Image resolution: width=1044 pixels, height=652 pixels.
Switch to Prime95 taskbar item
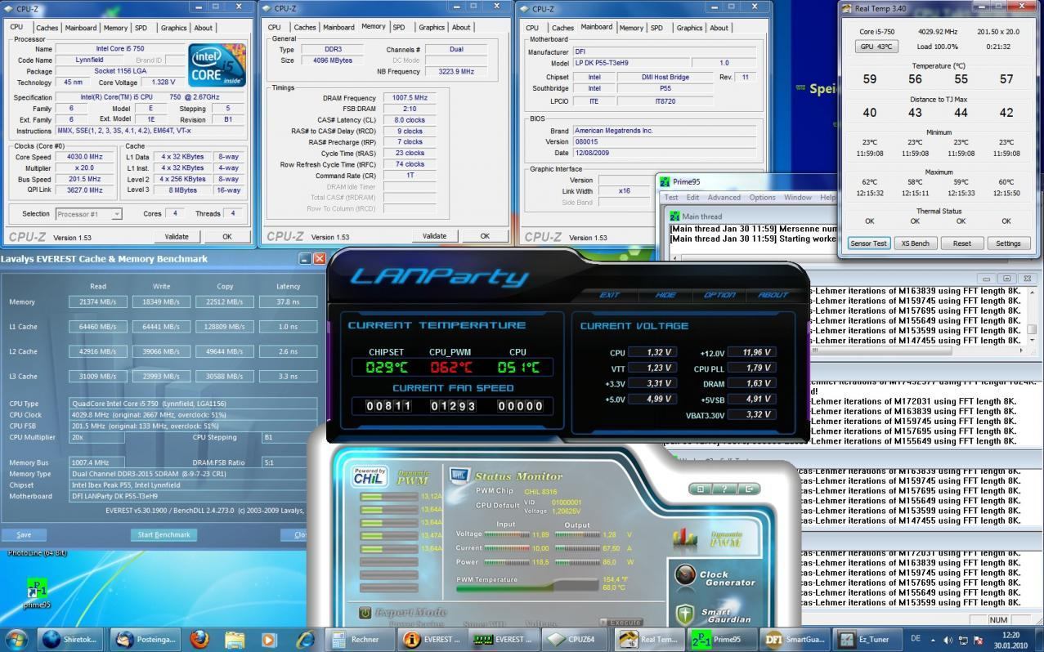(x=721, y=639)
